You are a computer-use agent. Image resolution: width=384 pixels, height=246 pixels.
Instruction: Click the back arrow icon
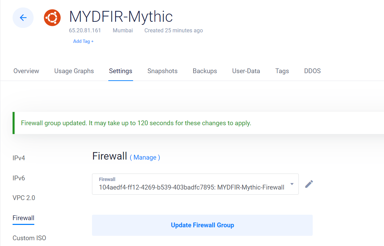23,18
